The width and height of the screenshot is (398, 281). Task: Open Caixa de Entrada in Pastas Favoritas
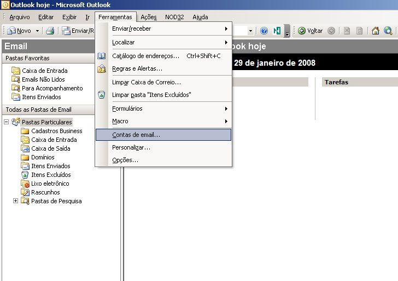pyautogui.click(x=39, y=71)
